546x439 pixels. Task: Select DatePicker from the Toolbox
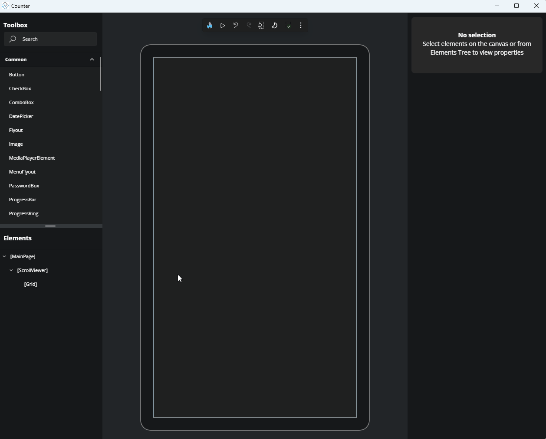21,116
